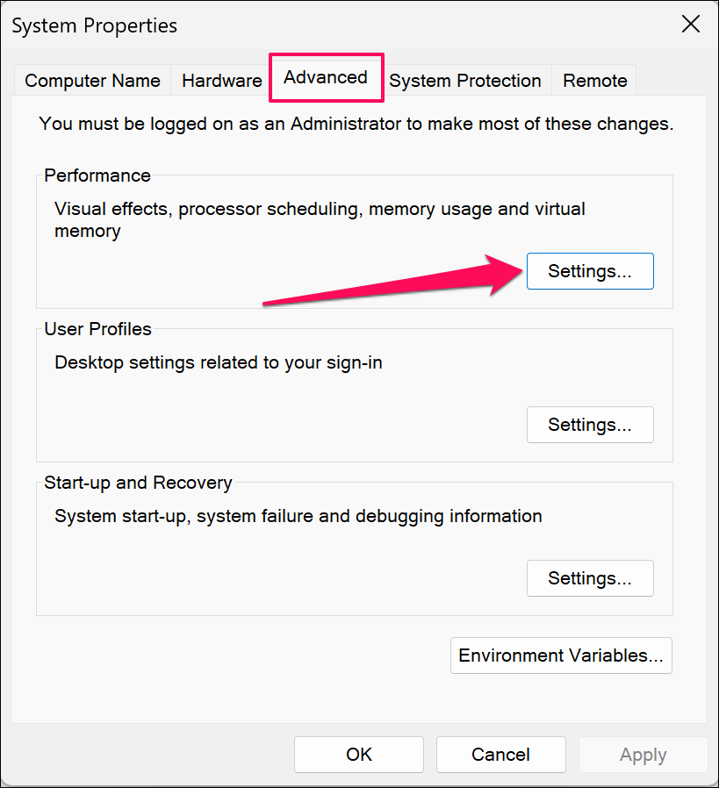The width and height of the screenshot is (719, 788).
Task: Click Settings for system failure debugging options
Action: 590,578
